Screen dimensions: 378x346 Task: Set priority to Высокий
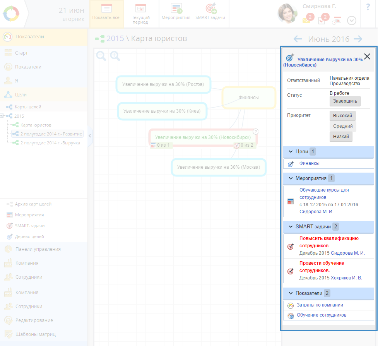click(342, 116)
